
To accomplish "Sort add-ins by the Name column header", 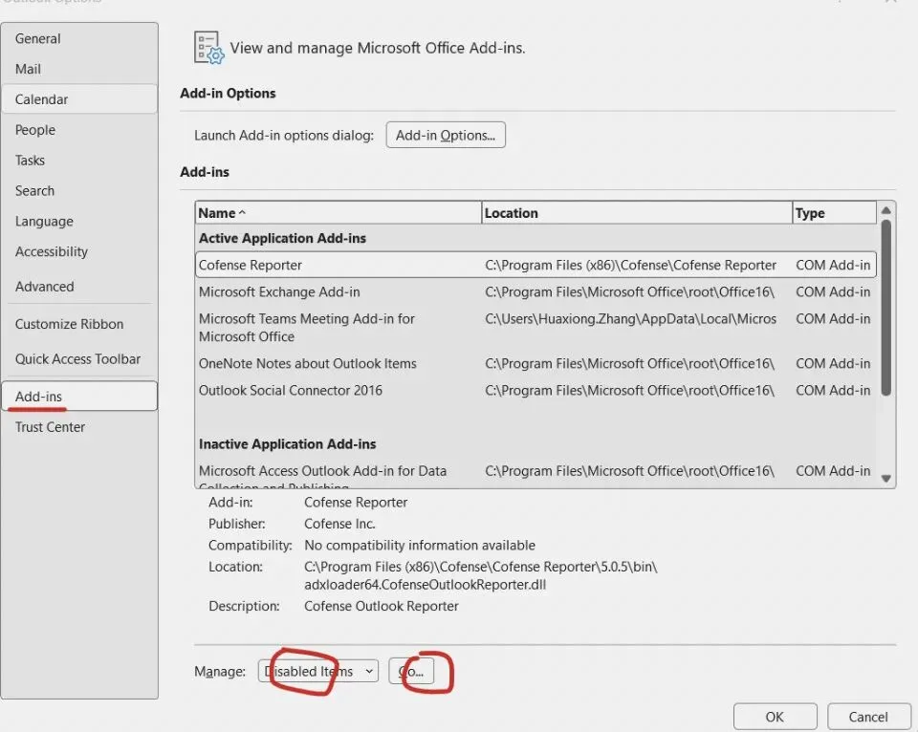I will click(x=338, y=213).
